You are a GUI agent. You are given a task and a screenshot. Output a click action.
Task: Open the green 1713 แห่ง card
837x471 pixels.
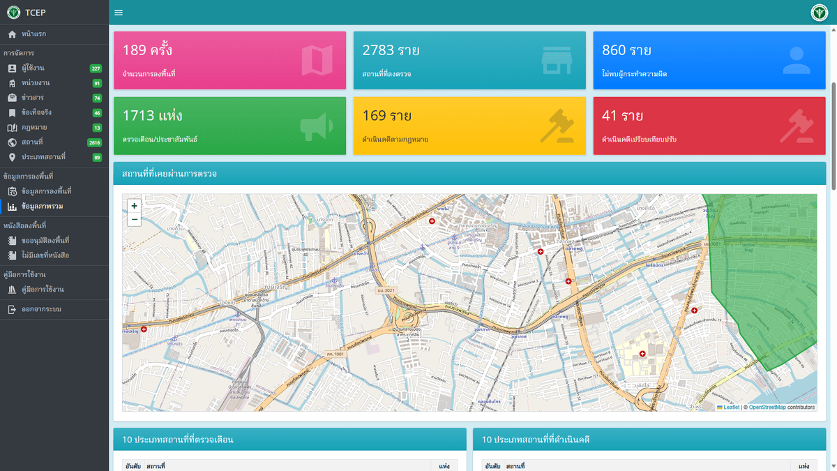click(x=229, y=126)
